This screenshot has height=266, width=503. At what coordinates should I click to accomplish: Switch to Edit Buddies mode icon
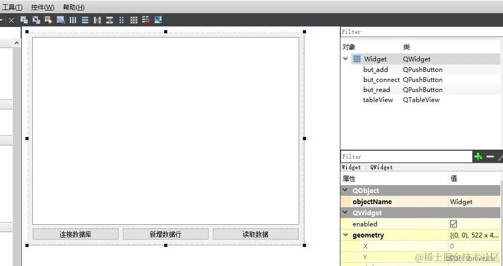coord(48,20)
